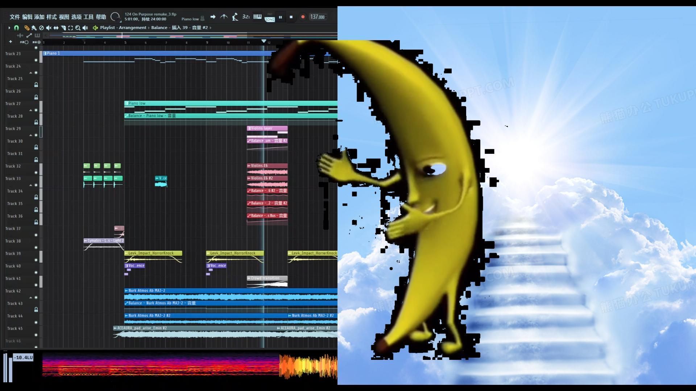Screen dimensions: 696x391
Task: Click the metronome icon in the top toolbar
Action: coord(224,17)
